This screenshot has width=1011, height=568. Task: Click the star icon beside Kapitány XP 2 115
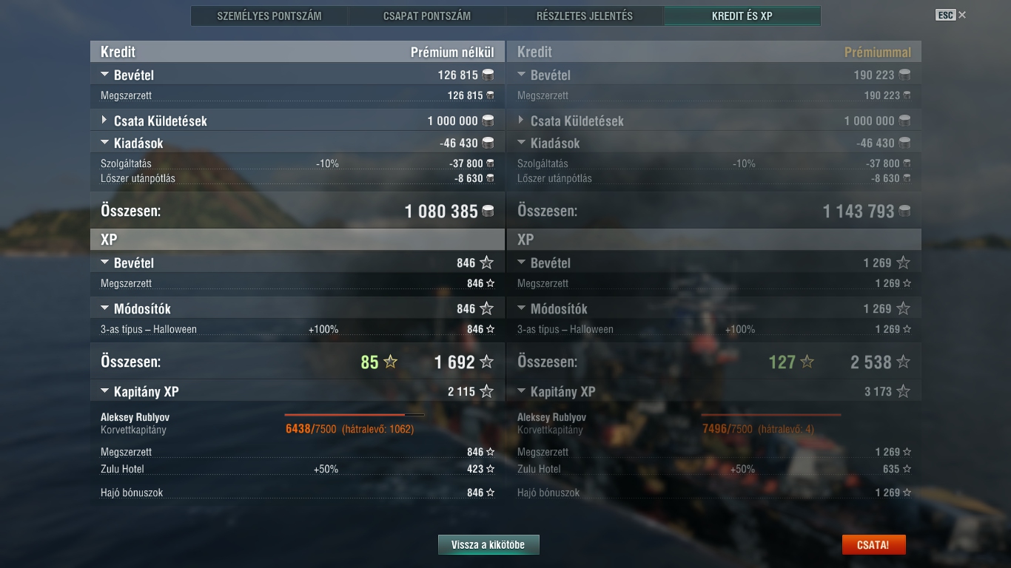click(x=486, y=391)
